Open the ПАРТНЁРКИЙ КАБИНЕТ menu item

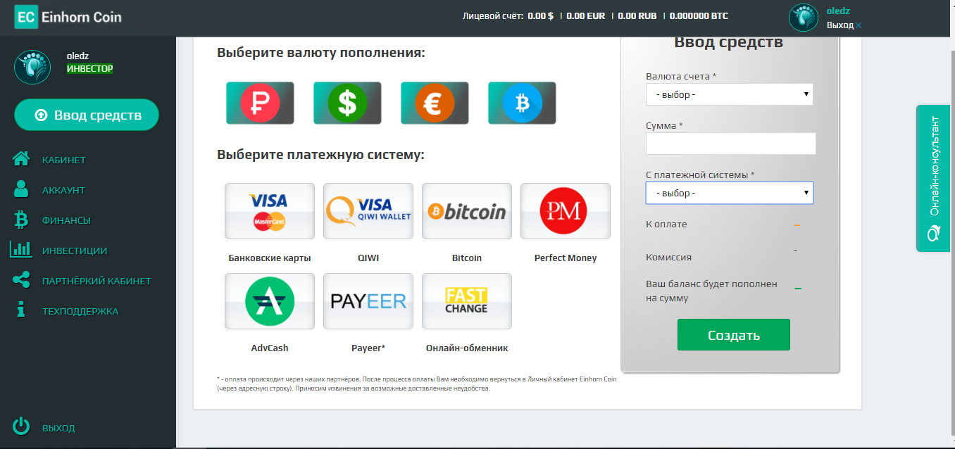pyautogui.click(x=96, y=281)
